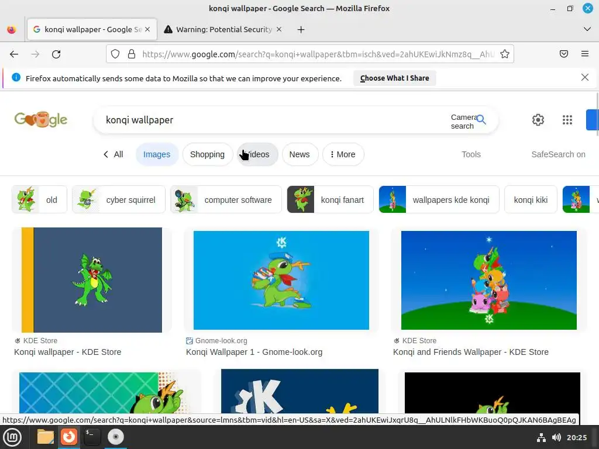This screenshot has width=599, height=449.
Task: Open the SafeSearch on setting
Action: pyautogui.click(x=558, y=154)
